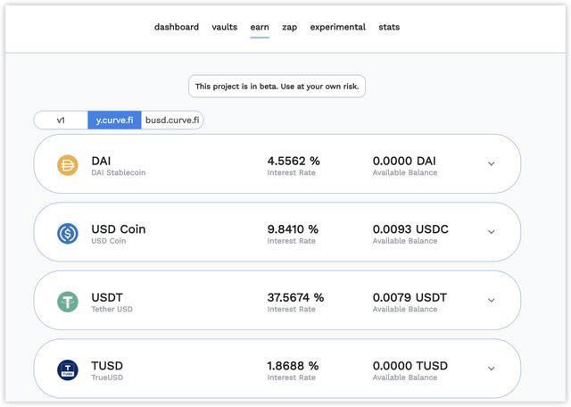Expand the USD Coin row chevron
The image size is (571, 407).
[x=491, y=232]
